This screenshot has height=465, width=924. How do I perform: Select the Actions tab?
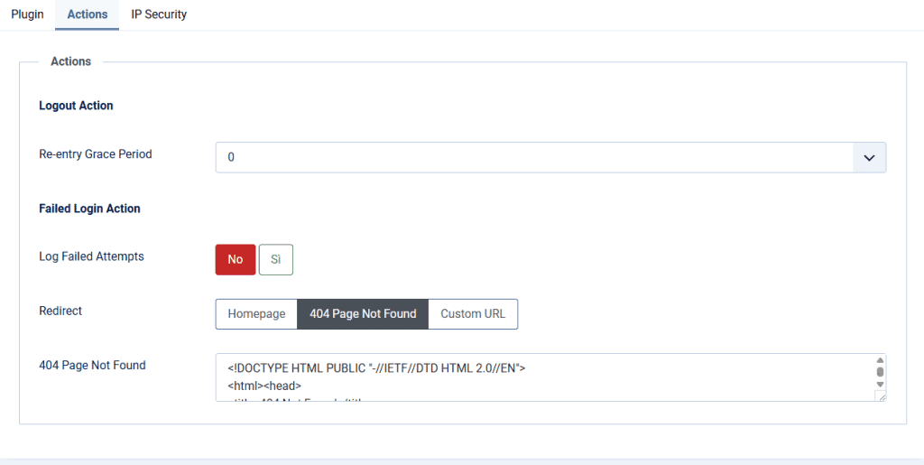[88, 14]
